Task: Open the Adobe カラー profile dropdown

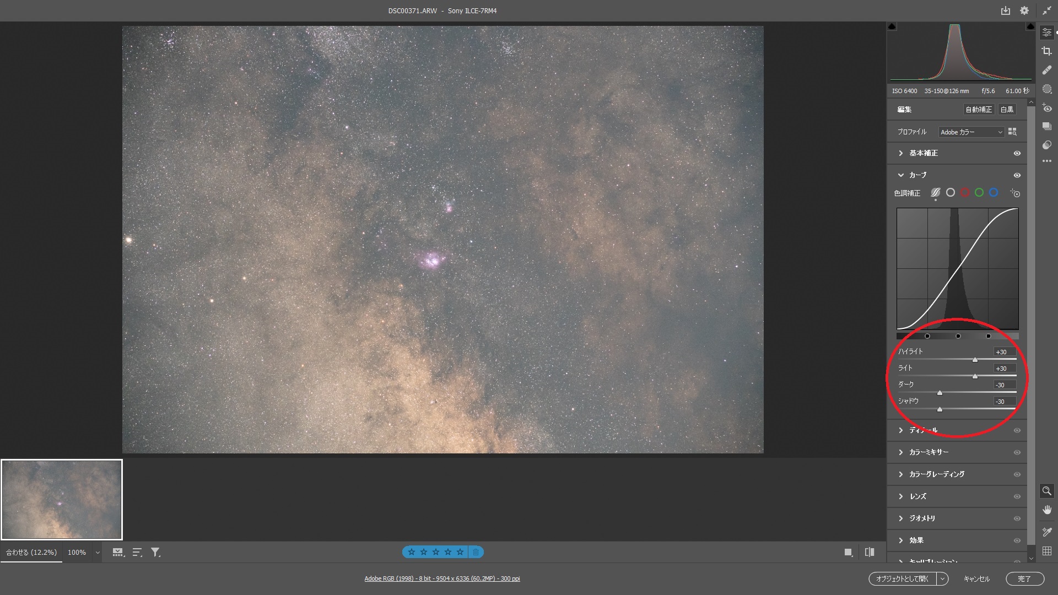Action: (x=971, y=132)
